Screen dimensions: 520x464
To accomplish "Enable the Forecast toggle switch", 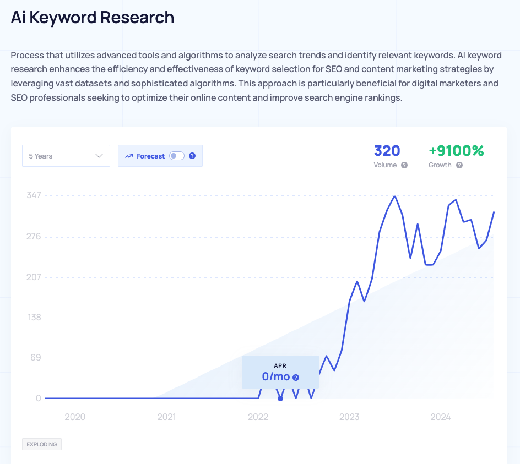I will (176, 156).
